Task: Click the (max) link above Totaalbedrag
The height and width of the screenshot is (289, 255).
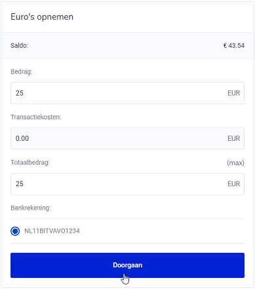Action: coord(235,163)
